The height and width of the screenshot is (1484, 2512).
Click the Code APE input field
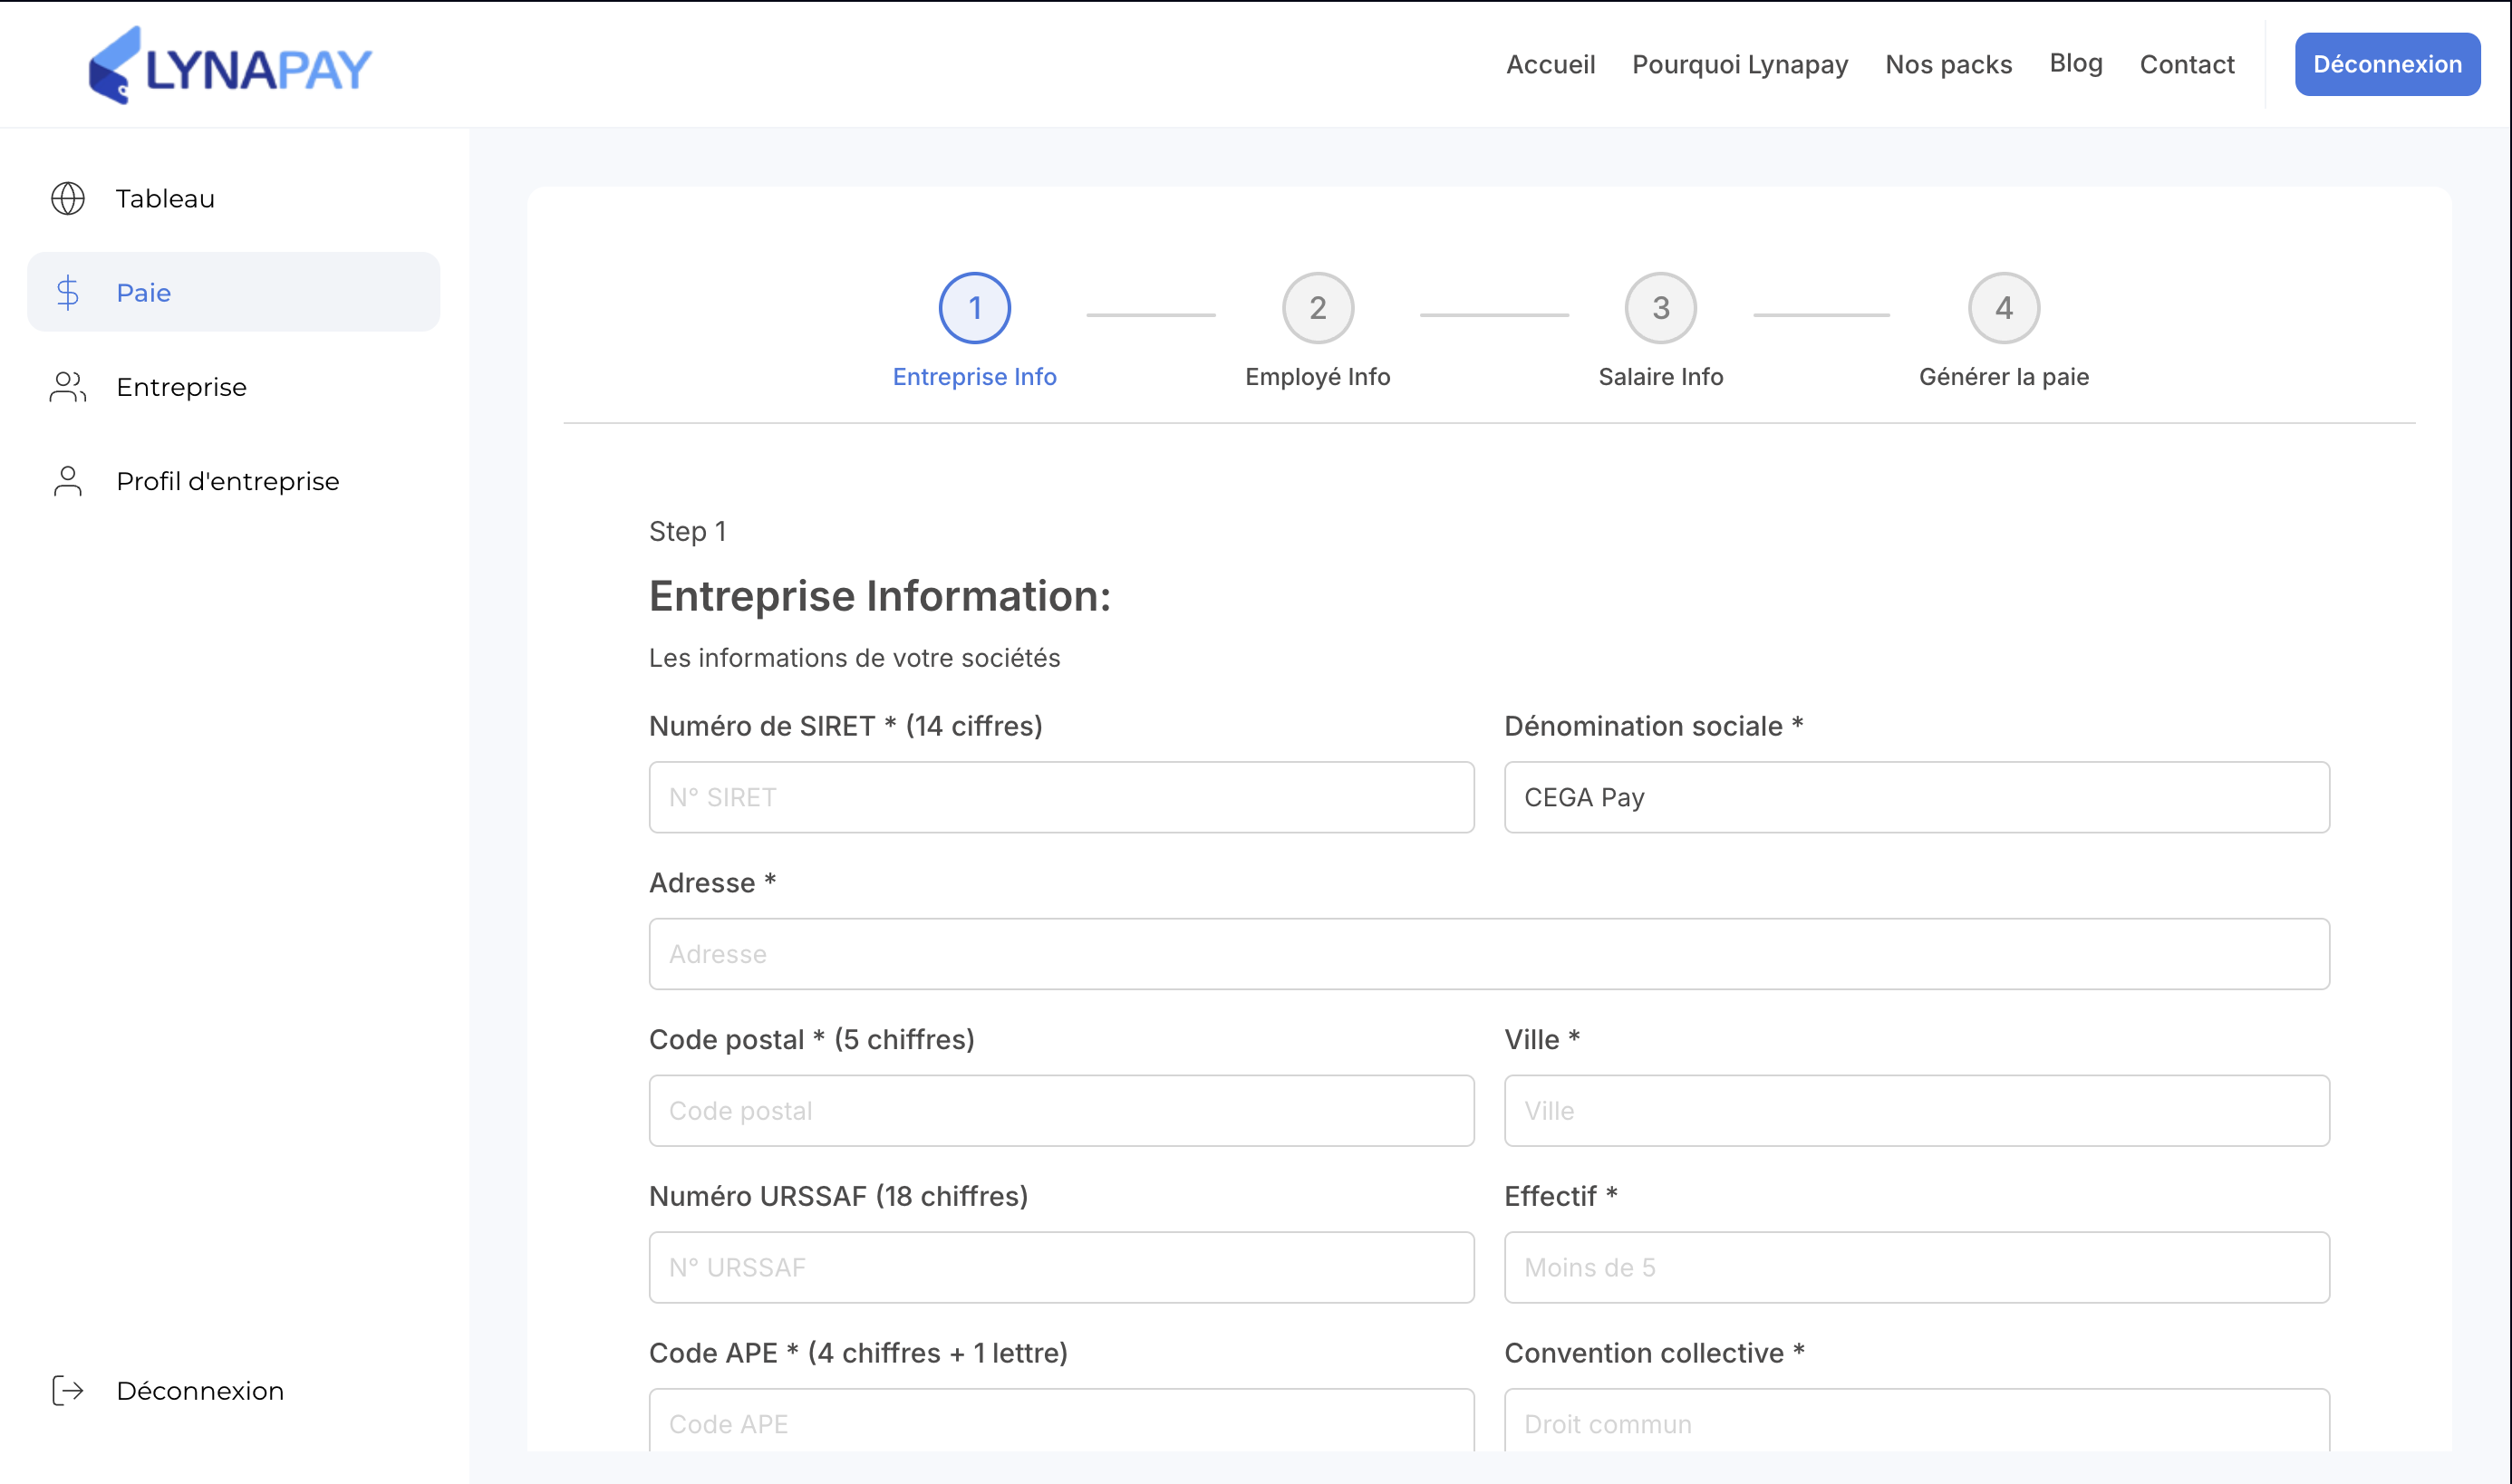(1062, 1420)
